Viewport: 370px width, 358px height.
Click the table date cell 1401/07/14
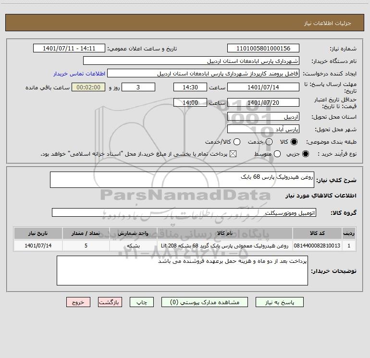pyautogui.click(x=38, y=246)
